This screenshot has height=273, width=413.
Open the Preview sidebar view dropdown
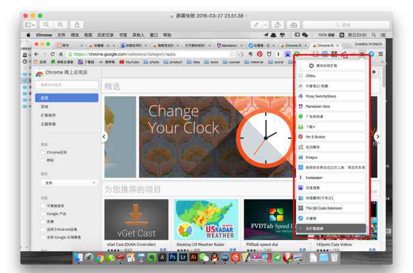[x=29, y=25]
